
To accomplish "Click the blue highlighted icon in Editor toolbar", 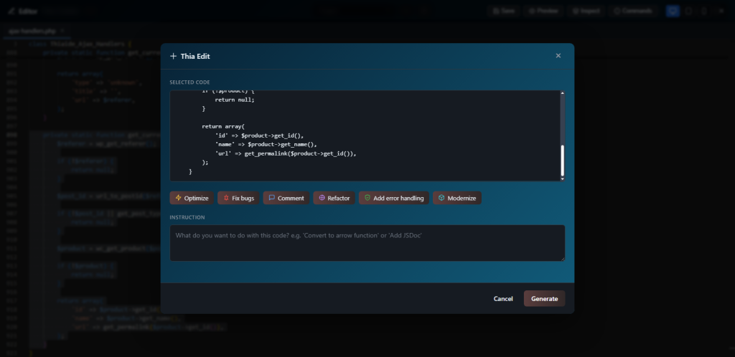I will click(x=673, y=11).
